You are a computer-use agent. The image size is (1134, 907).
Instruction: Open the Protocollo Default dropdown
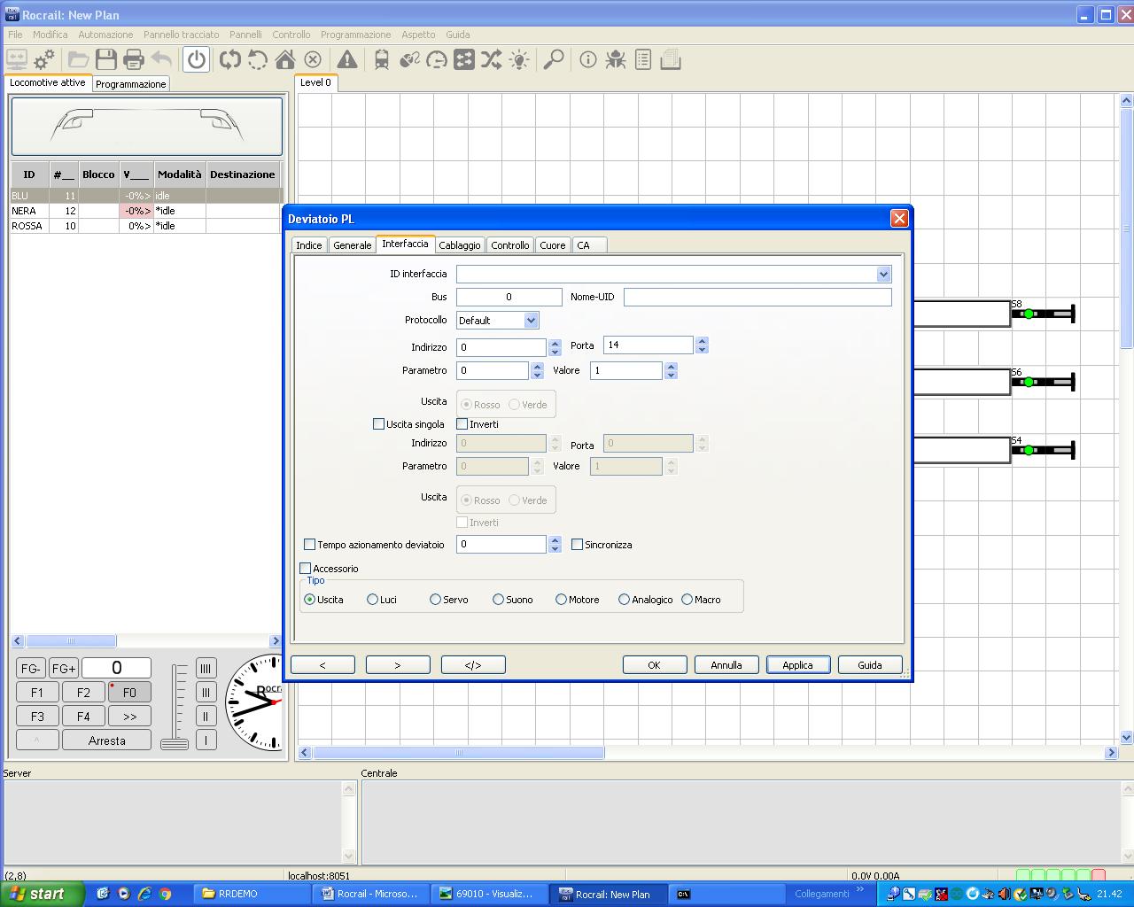click(x=531, y=321)
